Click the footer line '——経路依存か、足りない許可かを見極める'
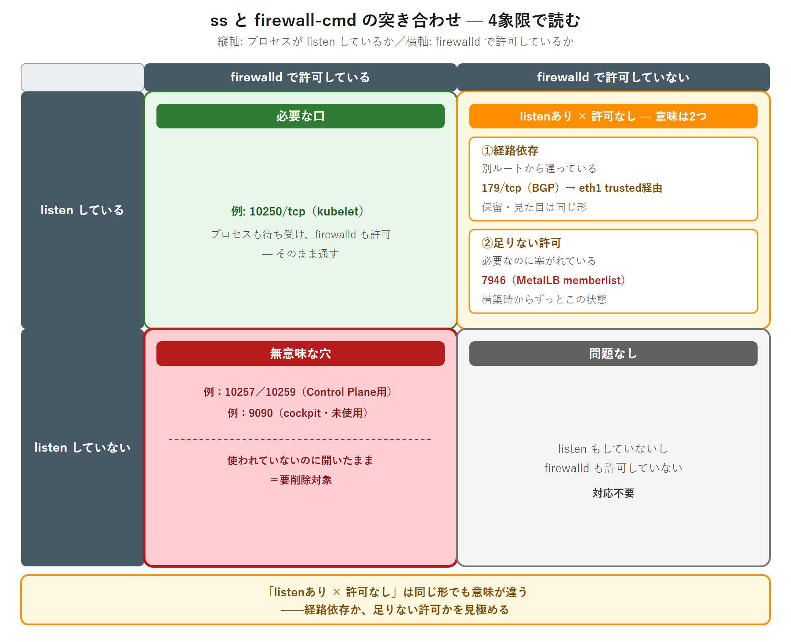Image resolution: width=791 pixels, height=642 pixels. [x=395, y=609]
